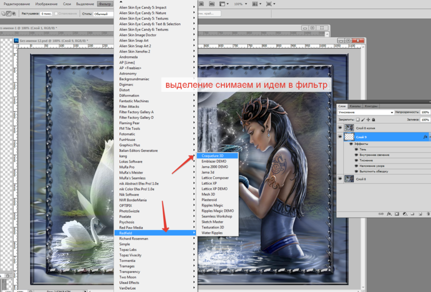Click the lock all padlock icon
The height and width of the screenshot is (292, 431).
373,119
